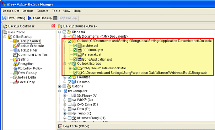
Task: Click the Setting folder icon
Action: (x=15, y=59)
